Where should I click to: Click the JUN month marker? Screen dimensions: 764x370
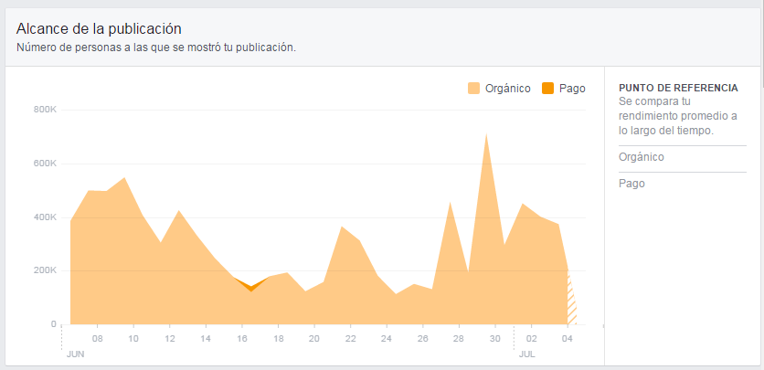tap(76, 352)
